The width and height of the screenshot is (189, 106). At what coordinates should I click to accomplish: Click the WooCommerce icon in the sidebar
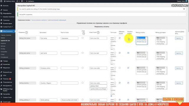(1, 31)
